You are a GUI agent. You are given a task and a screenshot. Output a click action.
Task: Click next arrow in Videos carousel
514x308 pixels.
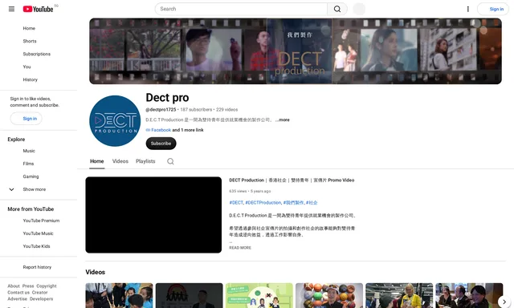(x=504, y=302)
